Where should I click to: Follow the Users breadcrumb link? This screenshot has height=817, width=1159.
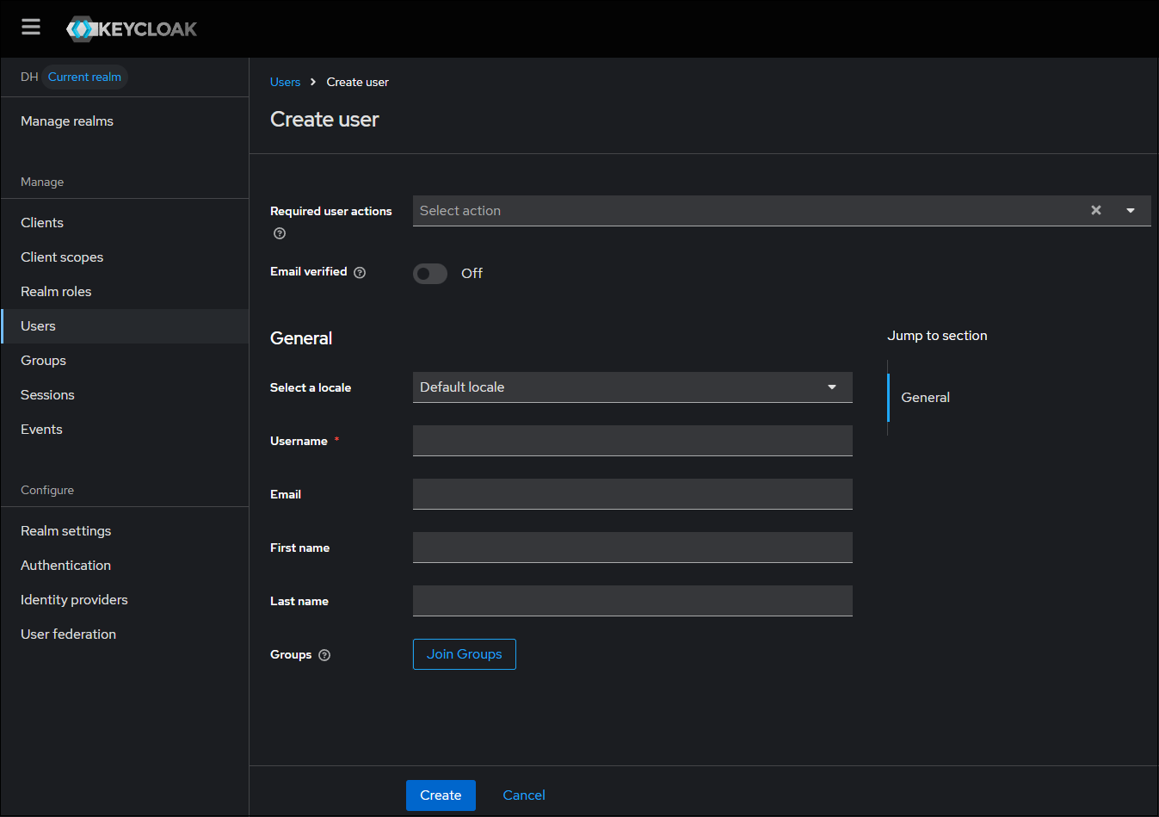[x=285, y=82]
